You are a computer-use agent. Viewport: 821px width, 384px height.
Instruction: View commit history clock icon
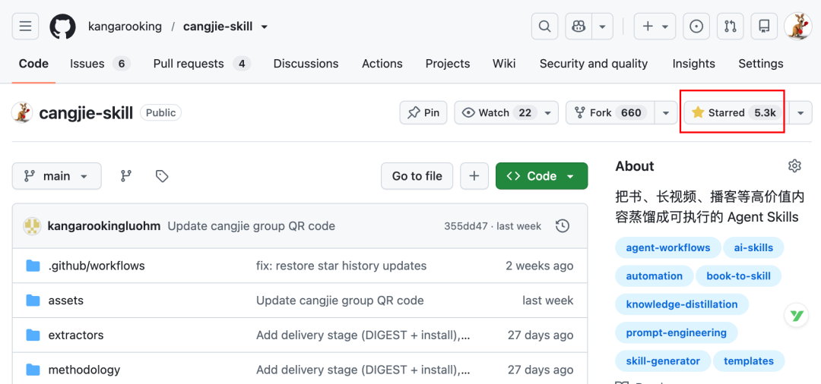[563, 226]
